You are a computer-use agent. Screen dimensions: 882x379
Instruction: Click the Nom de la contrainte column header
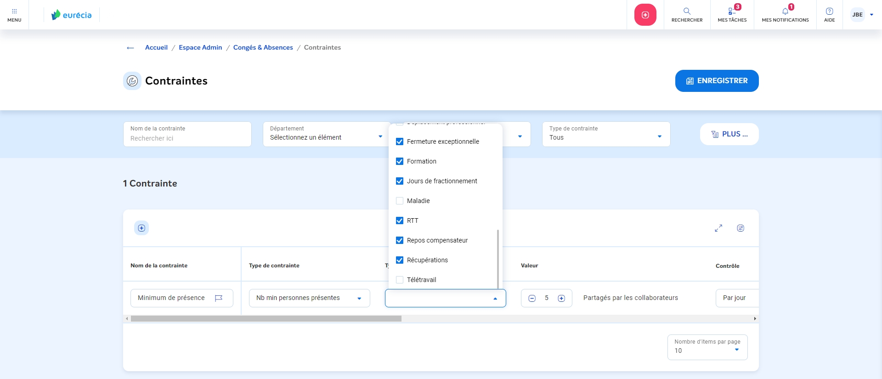tap(159, 266)
